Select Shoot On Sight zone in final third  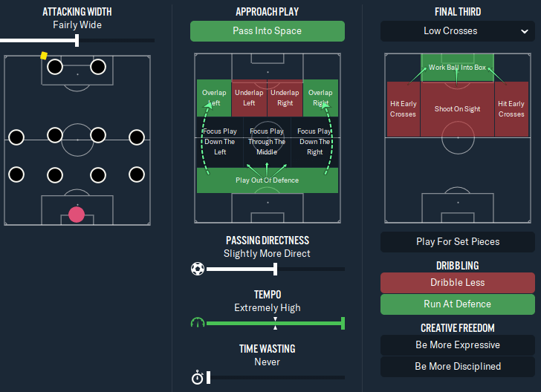click(x=457, y=109)
